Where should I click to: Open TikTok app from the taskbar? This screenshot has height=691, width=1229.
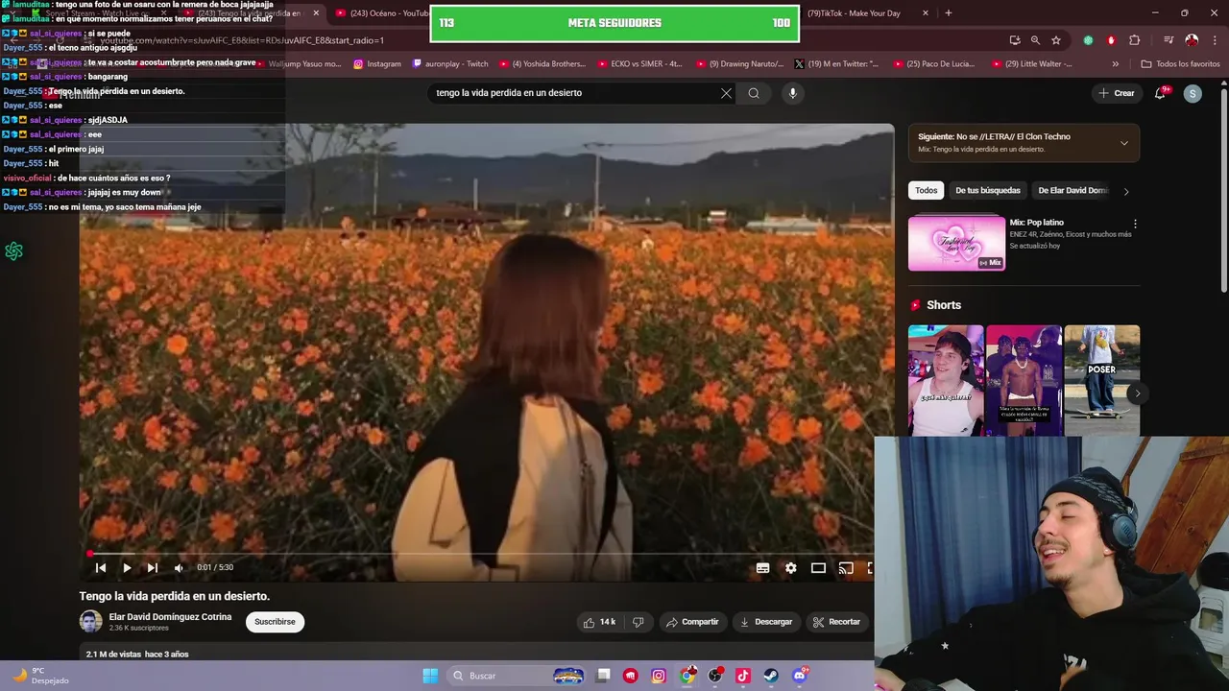coord(742,676)
